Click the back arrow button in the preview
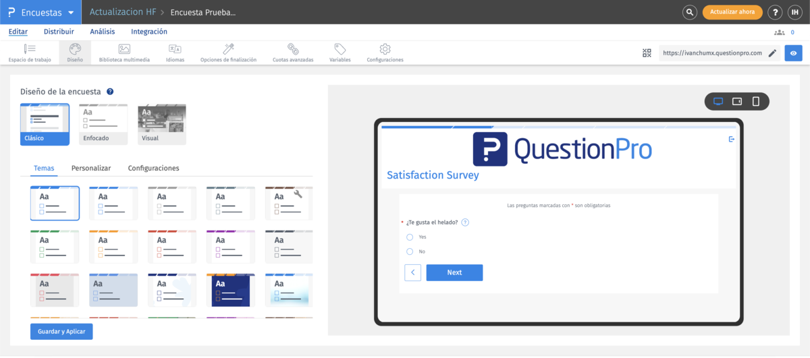The image size is (810, 358). (412, 272)
